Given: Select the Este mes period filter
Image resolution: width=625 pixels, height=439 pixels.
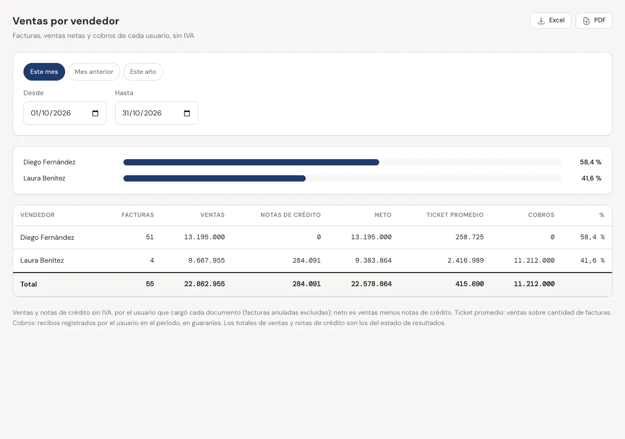Looking at the screenshot, I should [44, 72].
